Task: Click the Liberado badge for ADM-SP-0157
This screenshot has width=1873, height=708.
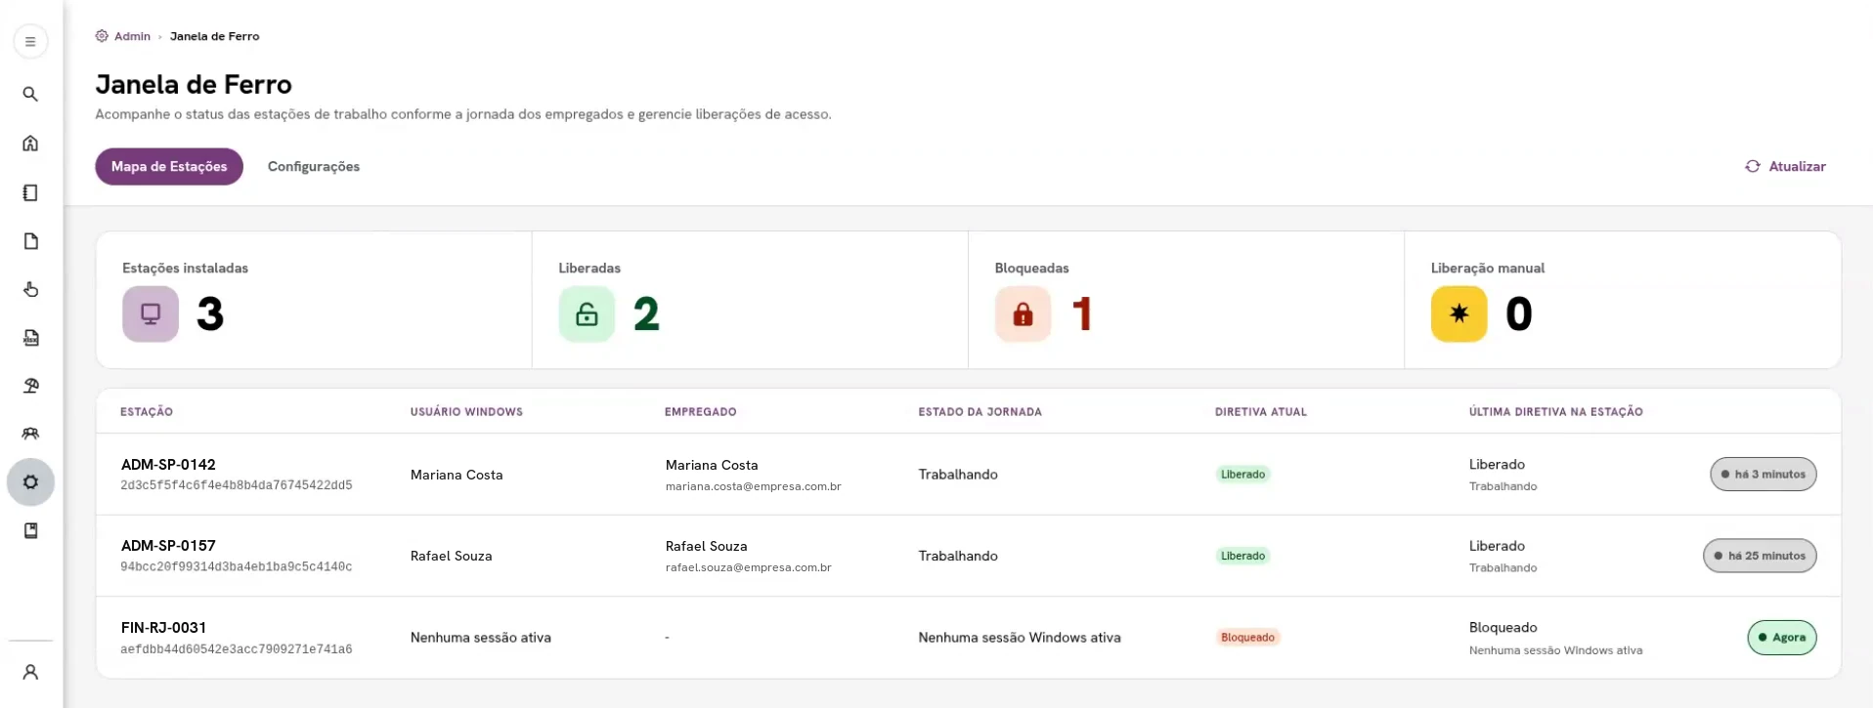Action: (1242, 556)
